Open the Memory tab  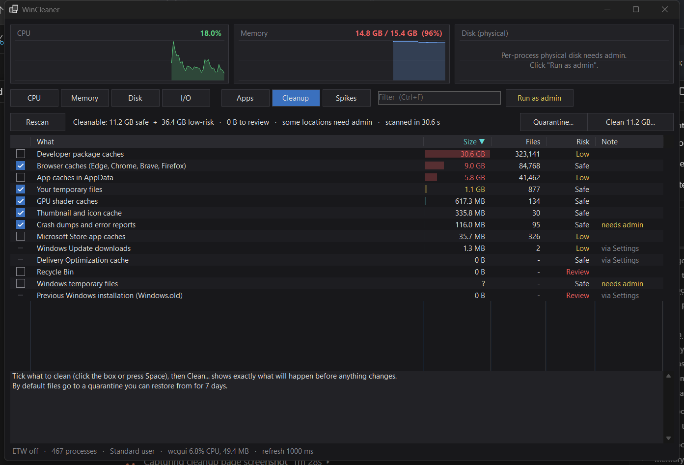coord(85,98)
